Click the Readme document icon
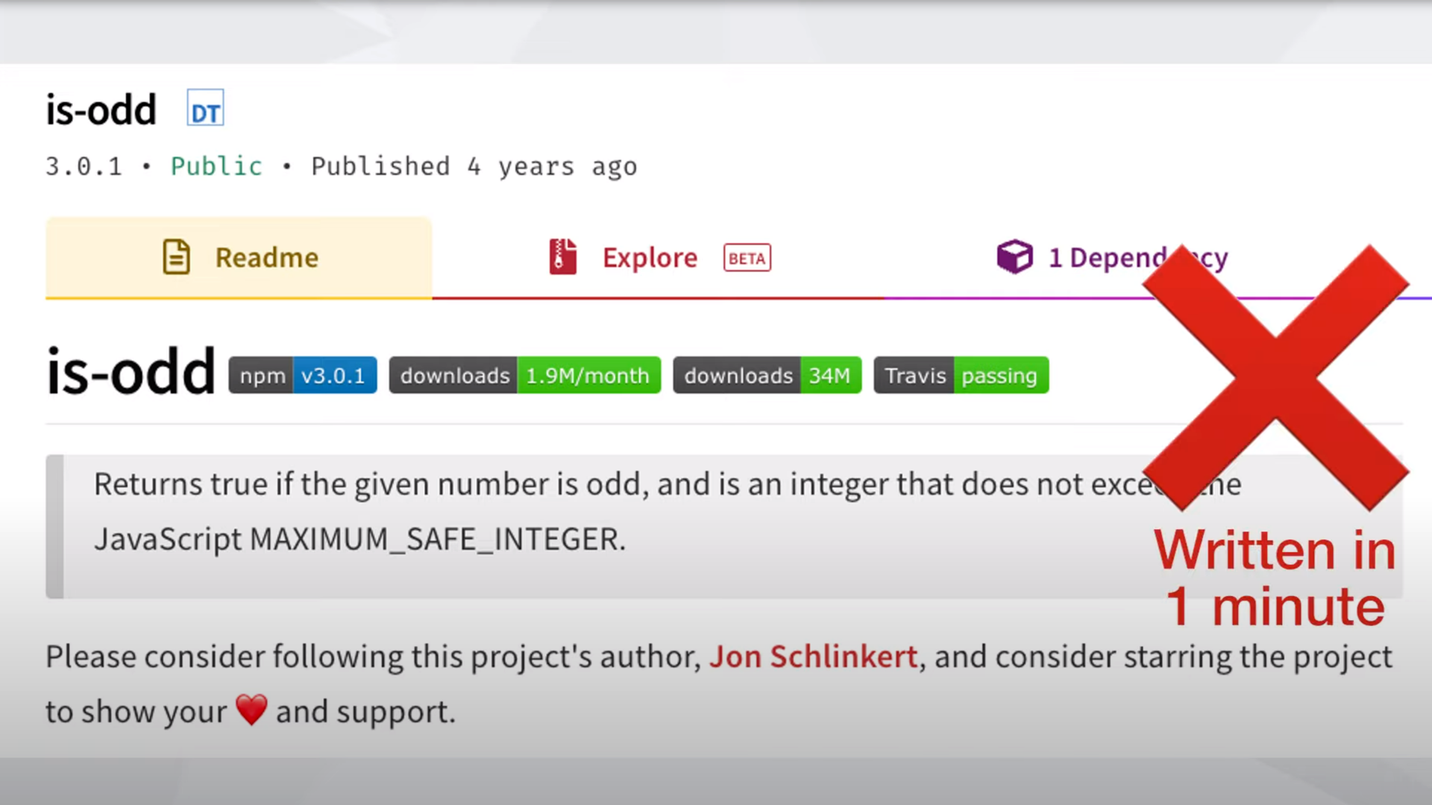 coord(177,257)
